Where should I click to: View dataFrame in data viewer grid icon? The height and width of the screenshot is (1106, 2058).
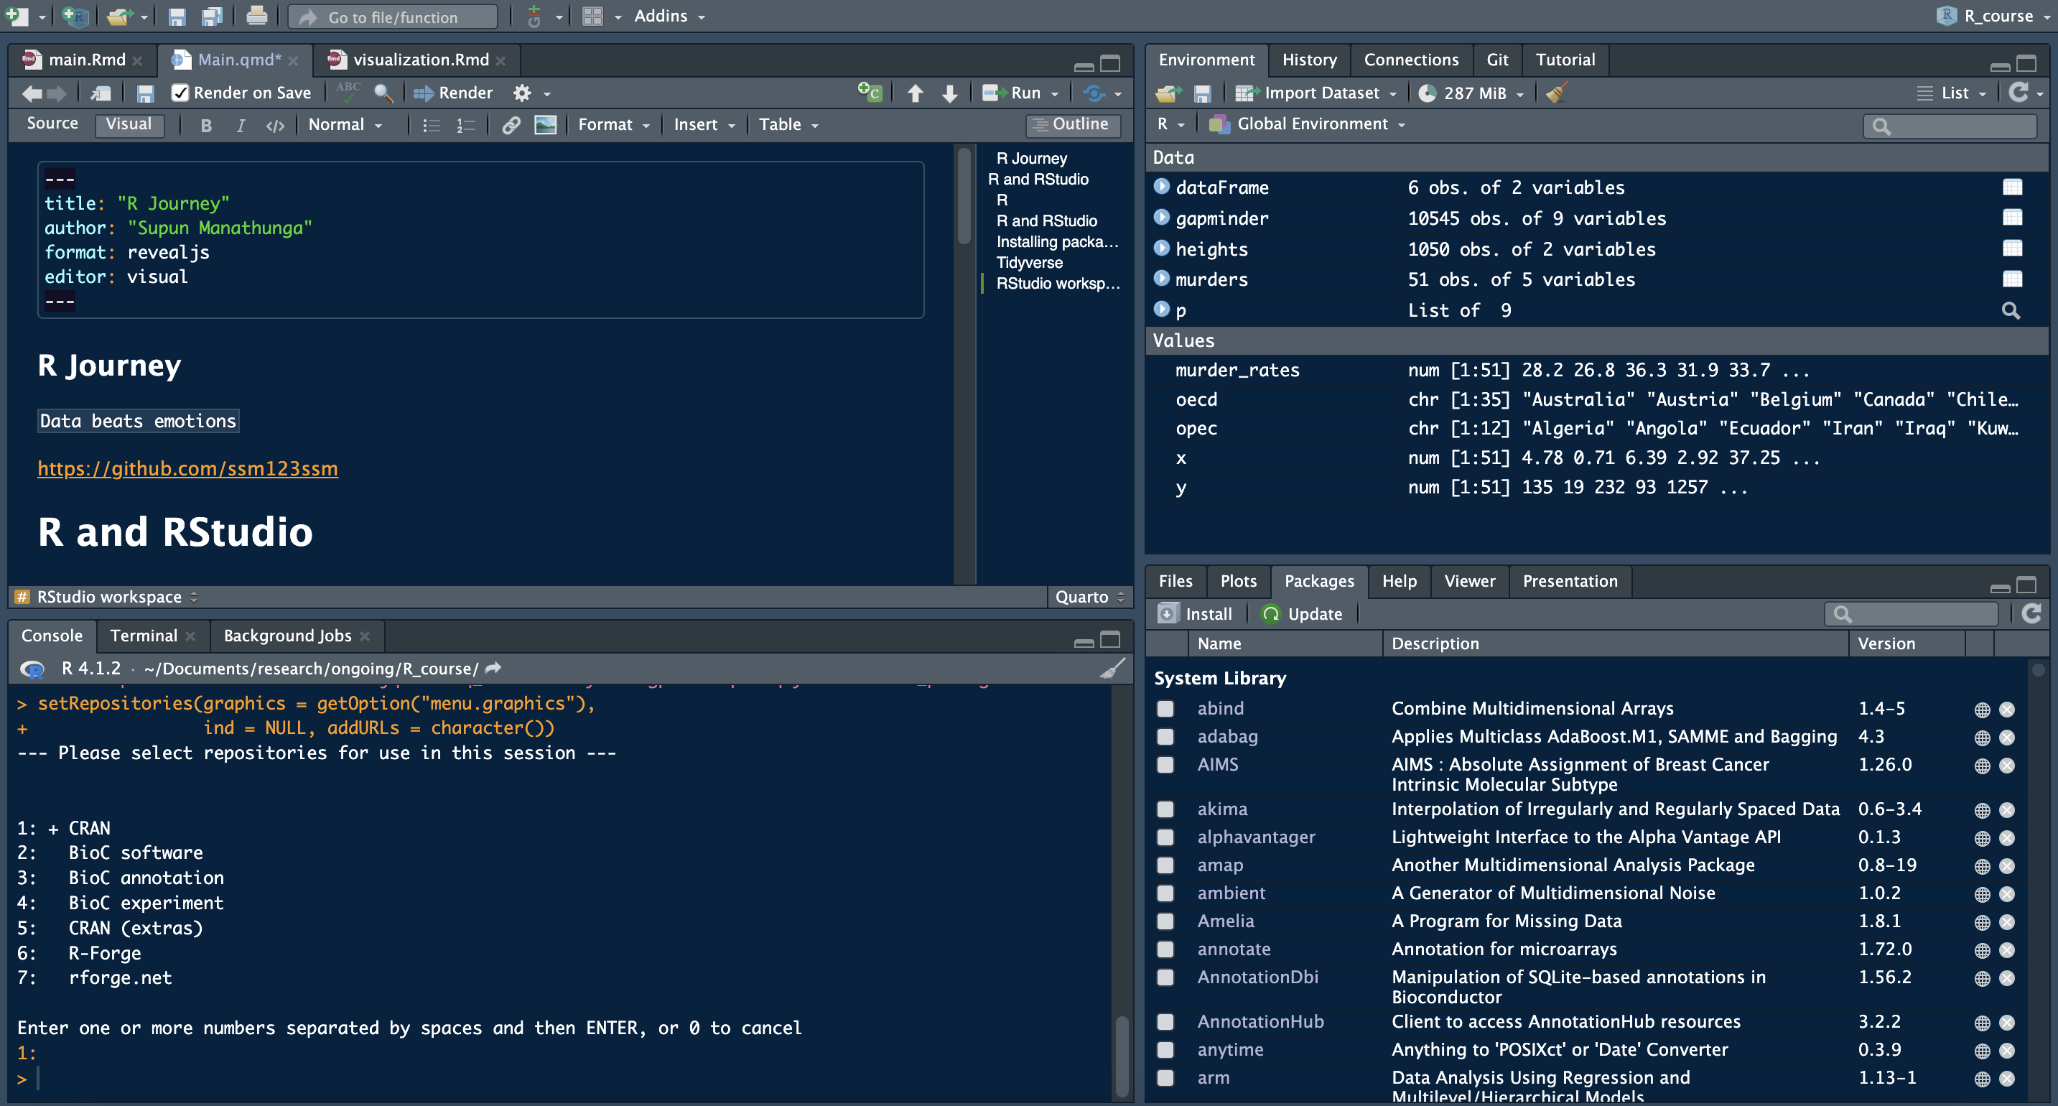[2011, 187]
